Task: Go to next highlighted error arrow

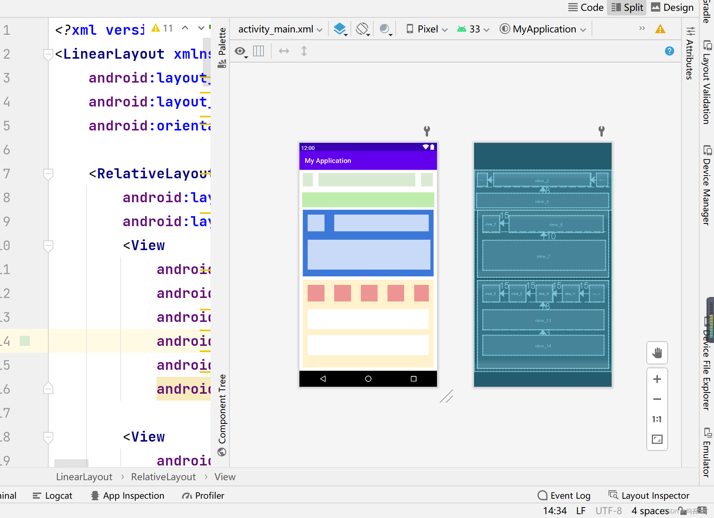Action: click(201, 28)
